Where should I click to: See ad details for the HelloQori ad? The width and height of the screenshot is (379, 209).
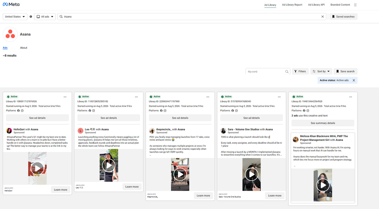(x=37, y=118)
